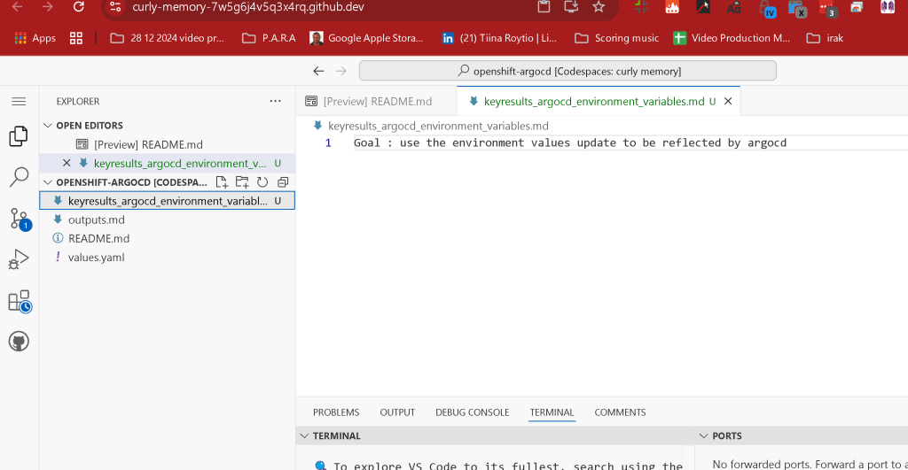Viewport: 908px width, 470px height.
Task: Switch to the [Preview] README.md tab
Action: [376, 101]
